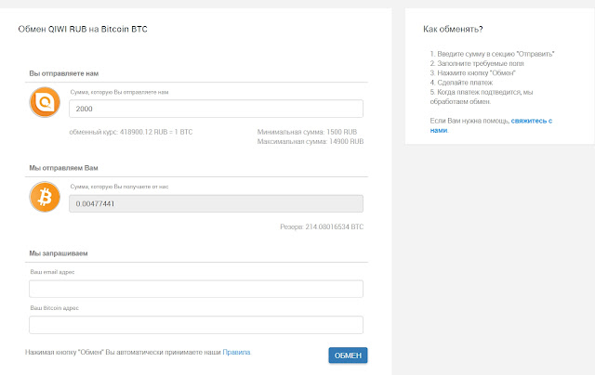Open the свяжитесь с нами contact link
Image resolution: width=595 pixels, height=375 pixels.
pyautogui.click(x=491, y=125)
